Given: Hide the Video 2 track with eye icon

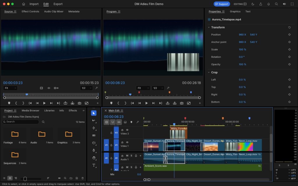Looking at the screenshot, I should (x=127, y=130).
